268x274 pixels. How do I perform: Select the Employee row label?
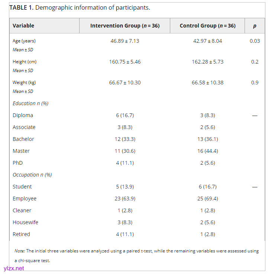point(25,199)
